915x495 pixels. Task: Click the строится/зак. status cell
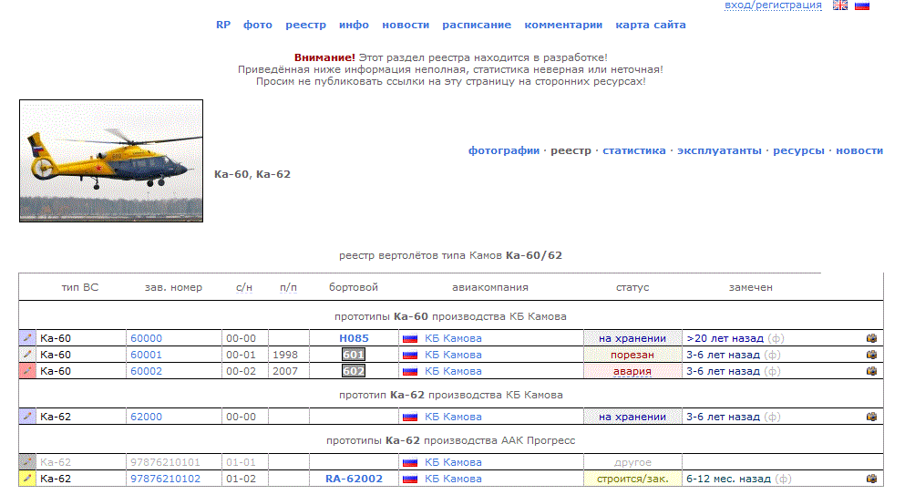pos(632,478)
